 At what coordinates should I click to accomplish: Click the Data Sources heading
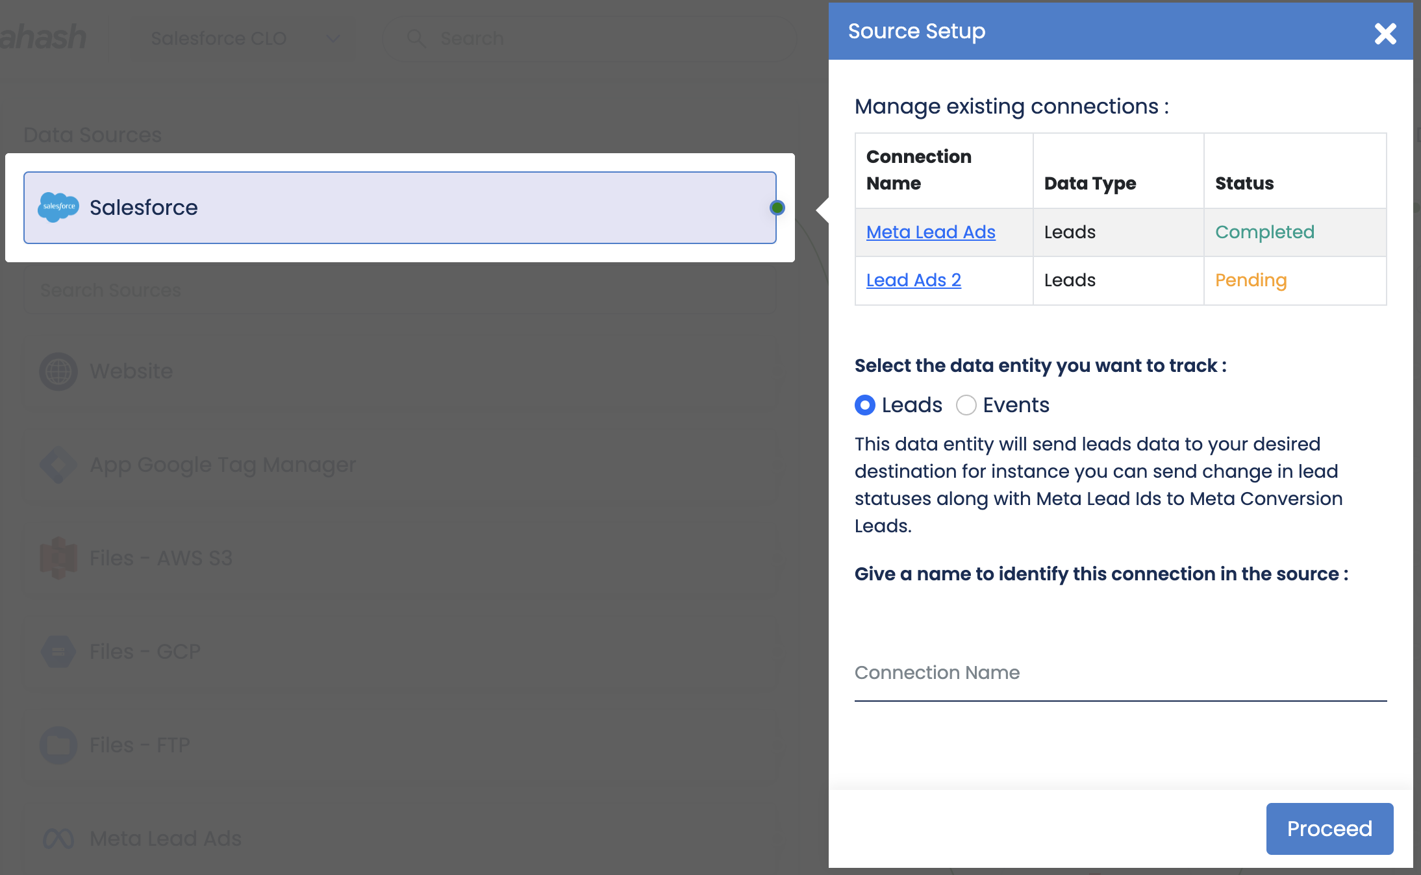tap(93, 134)
